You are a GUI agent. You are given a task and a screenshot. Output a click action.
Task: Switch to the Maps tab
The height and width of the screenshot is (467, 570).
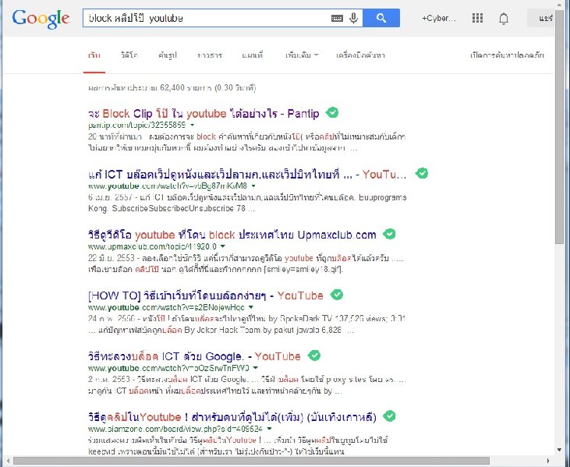point(253,55)
